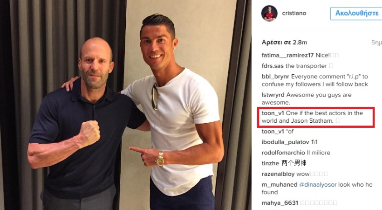The height and width of the screenshot is (210, 382).
Task: Click toon_v1 in the highlighted comment
Action: (273, 113)
